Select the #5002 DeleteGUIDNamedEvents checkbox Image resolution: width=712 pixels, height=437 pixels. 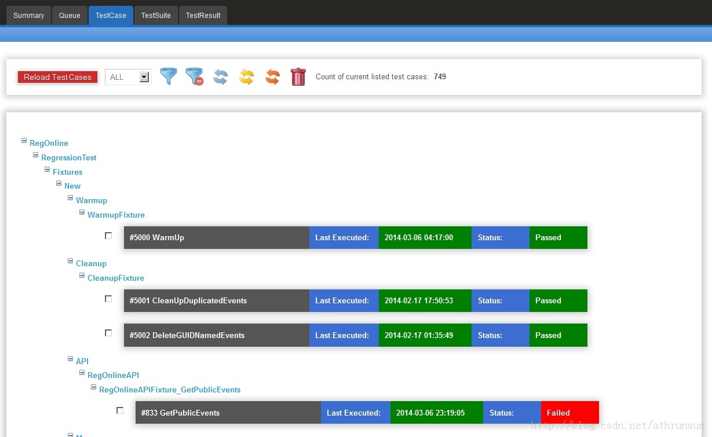tap(108, 333)
